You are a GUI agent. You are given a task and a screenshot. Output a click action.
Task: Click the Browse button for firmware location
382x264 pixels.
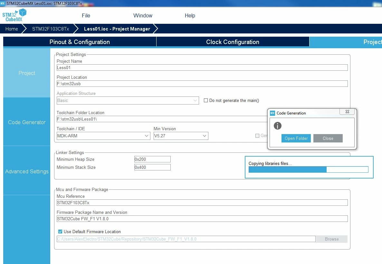click(332, 239)
